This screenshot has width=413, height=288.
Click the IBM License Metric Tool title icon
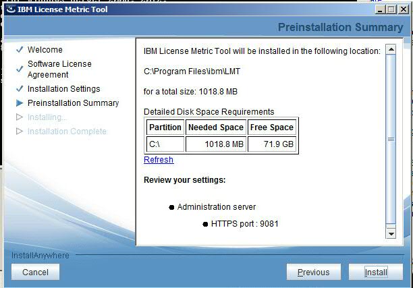coord(7,8)
